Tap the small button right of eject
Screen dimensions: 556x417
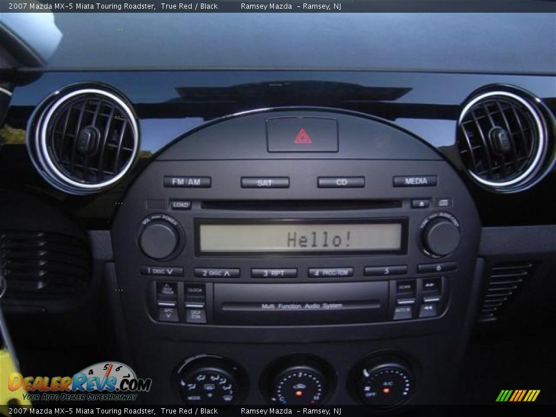coord(443,203)
